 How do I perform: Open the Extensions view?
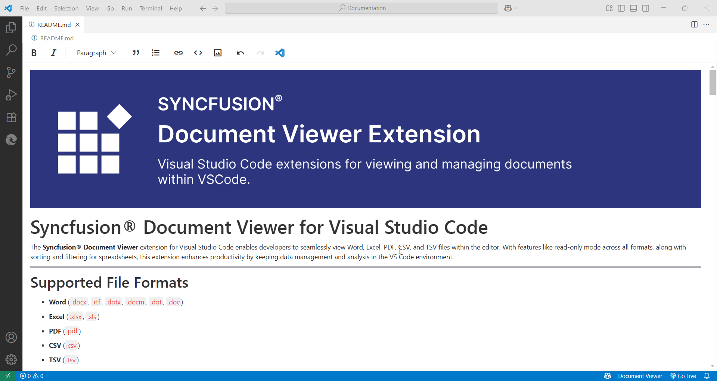[x=11, y=117]
